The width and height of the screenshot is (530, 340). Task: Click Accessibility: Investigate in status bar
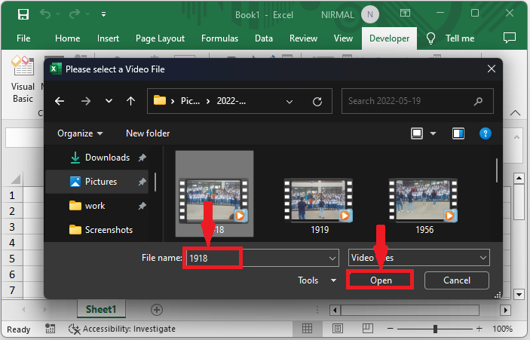[122, 329]
